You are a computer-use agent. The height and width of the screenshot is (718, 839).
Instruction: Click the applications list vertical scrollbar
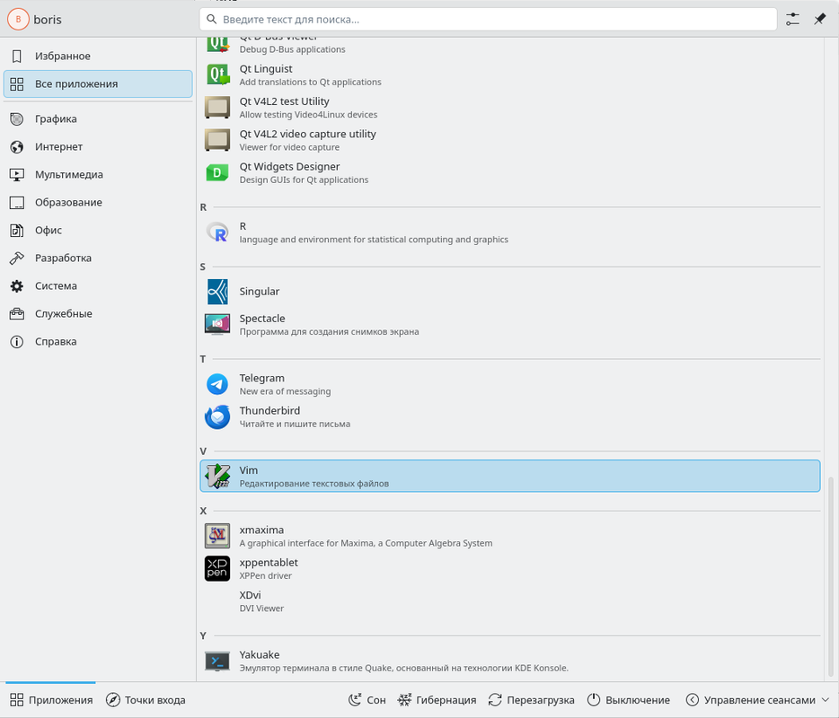830,577
